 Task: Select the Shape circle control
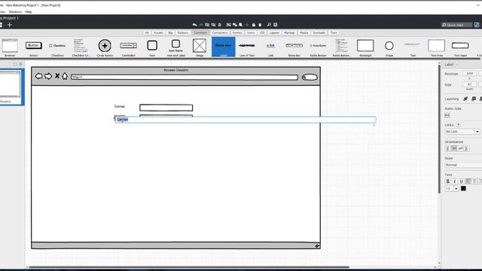pos(389,47)
